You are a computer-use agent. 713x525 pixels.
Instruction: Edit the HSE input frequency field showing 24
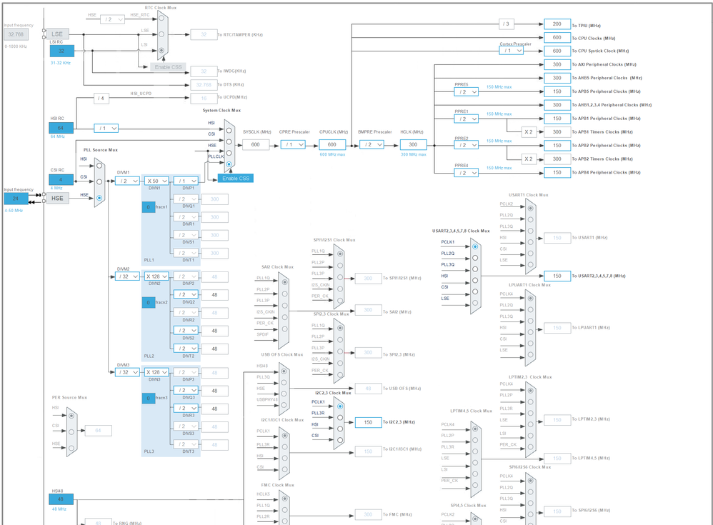click(x=16, y=199)
